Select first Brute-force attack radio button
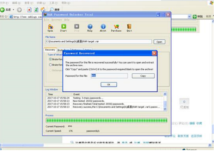 [50, 59]
